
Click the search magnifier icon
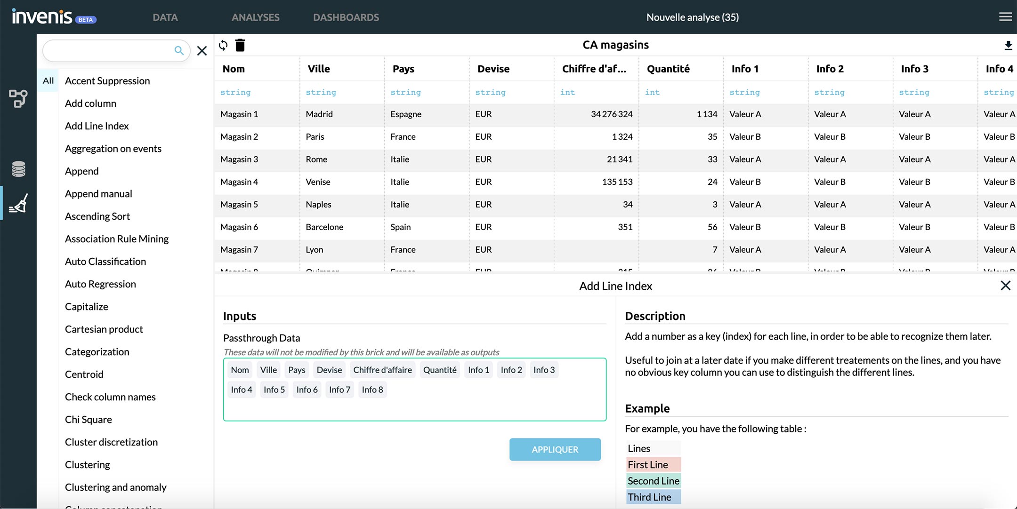point(179,50)
